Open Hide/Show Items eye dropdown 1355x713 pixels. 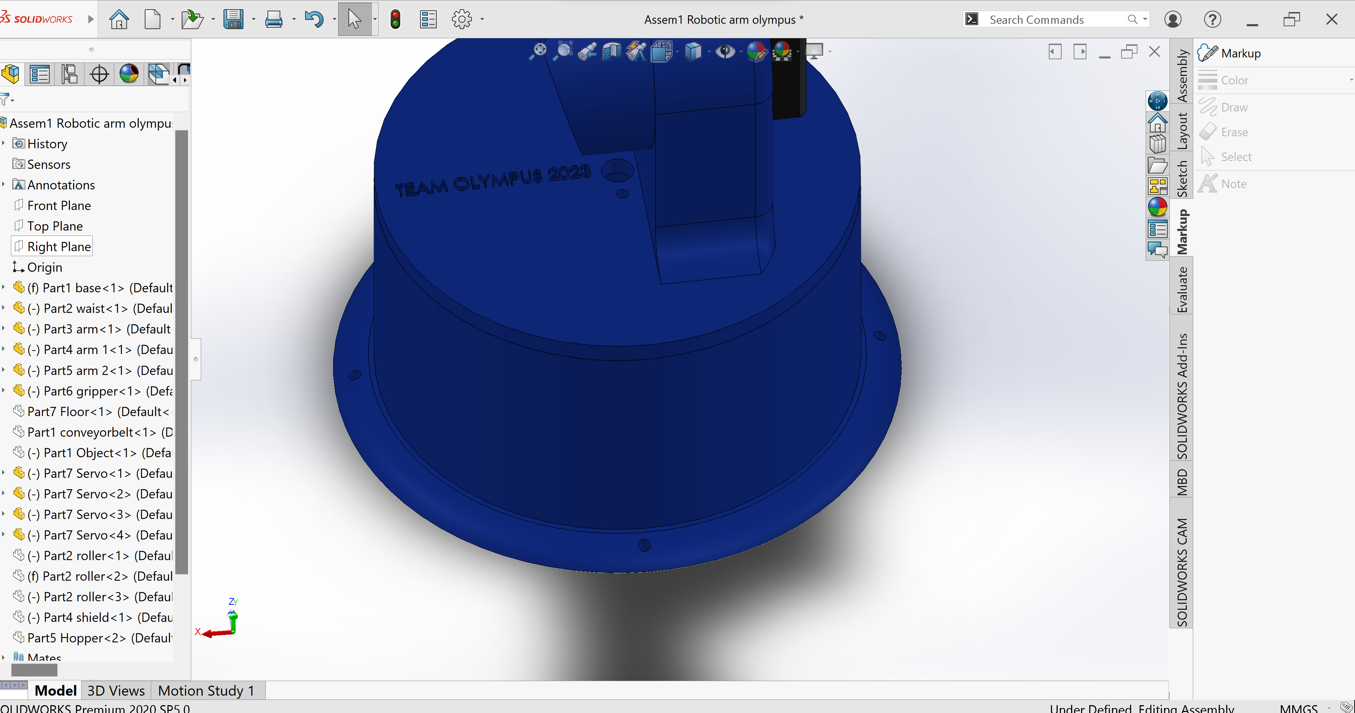pos(740,51)
